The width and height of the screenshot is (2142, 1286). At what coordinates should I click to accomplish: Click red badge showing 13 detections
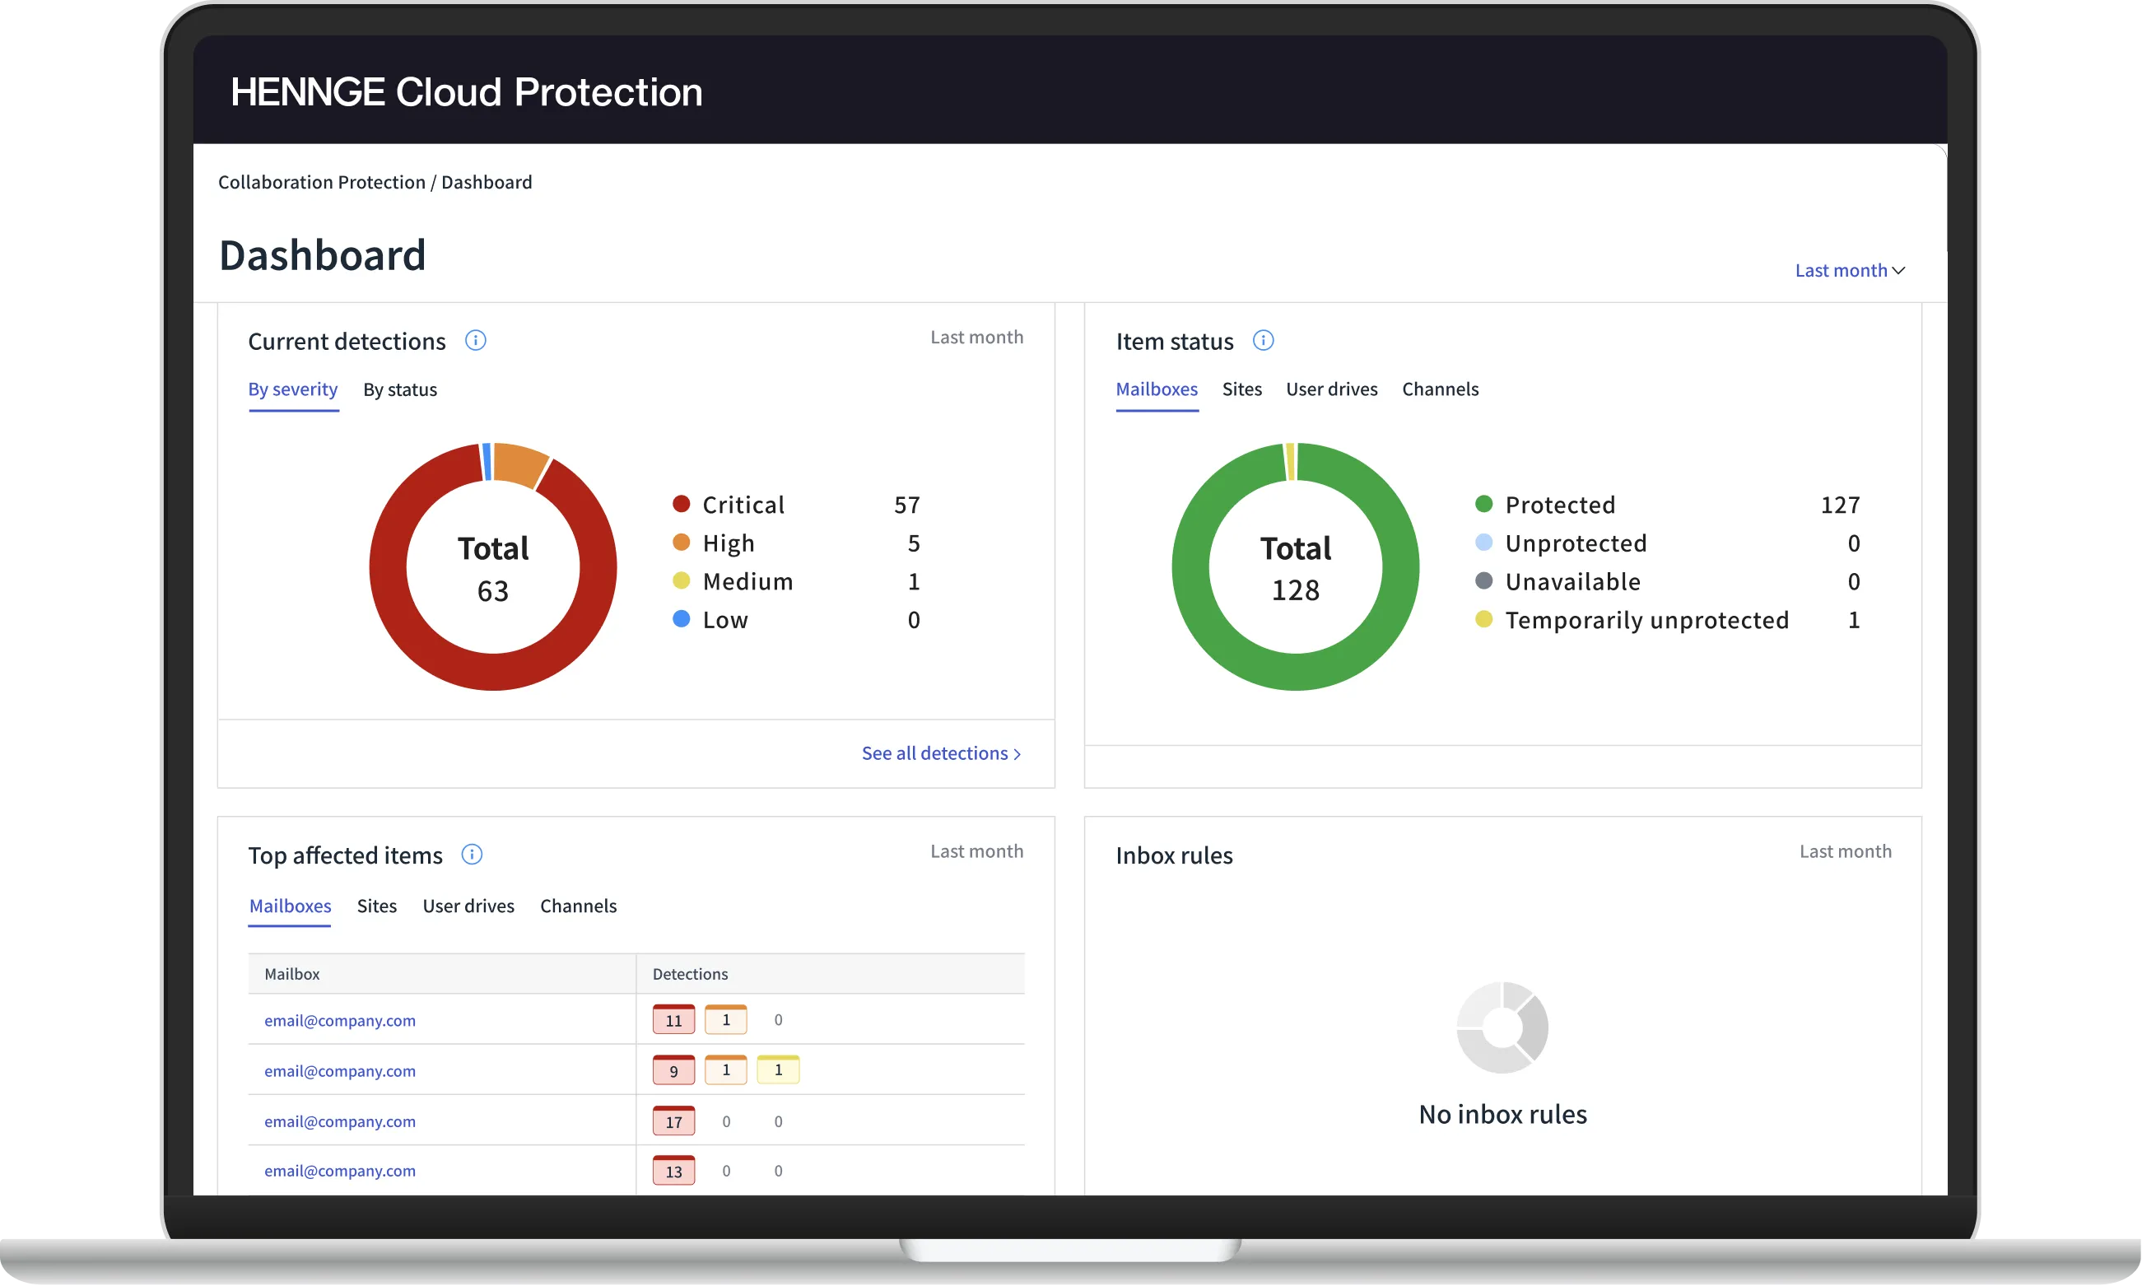(673, 1171)
